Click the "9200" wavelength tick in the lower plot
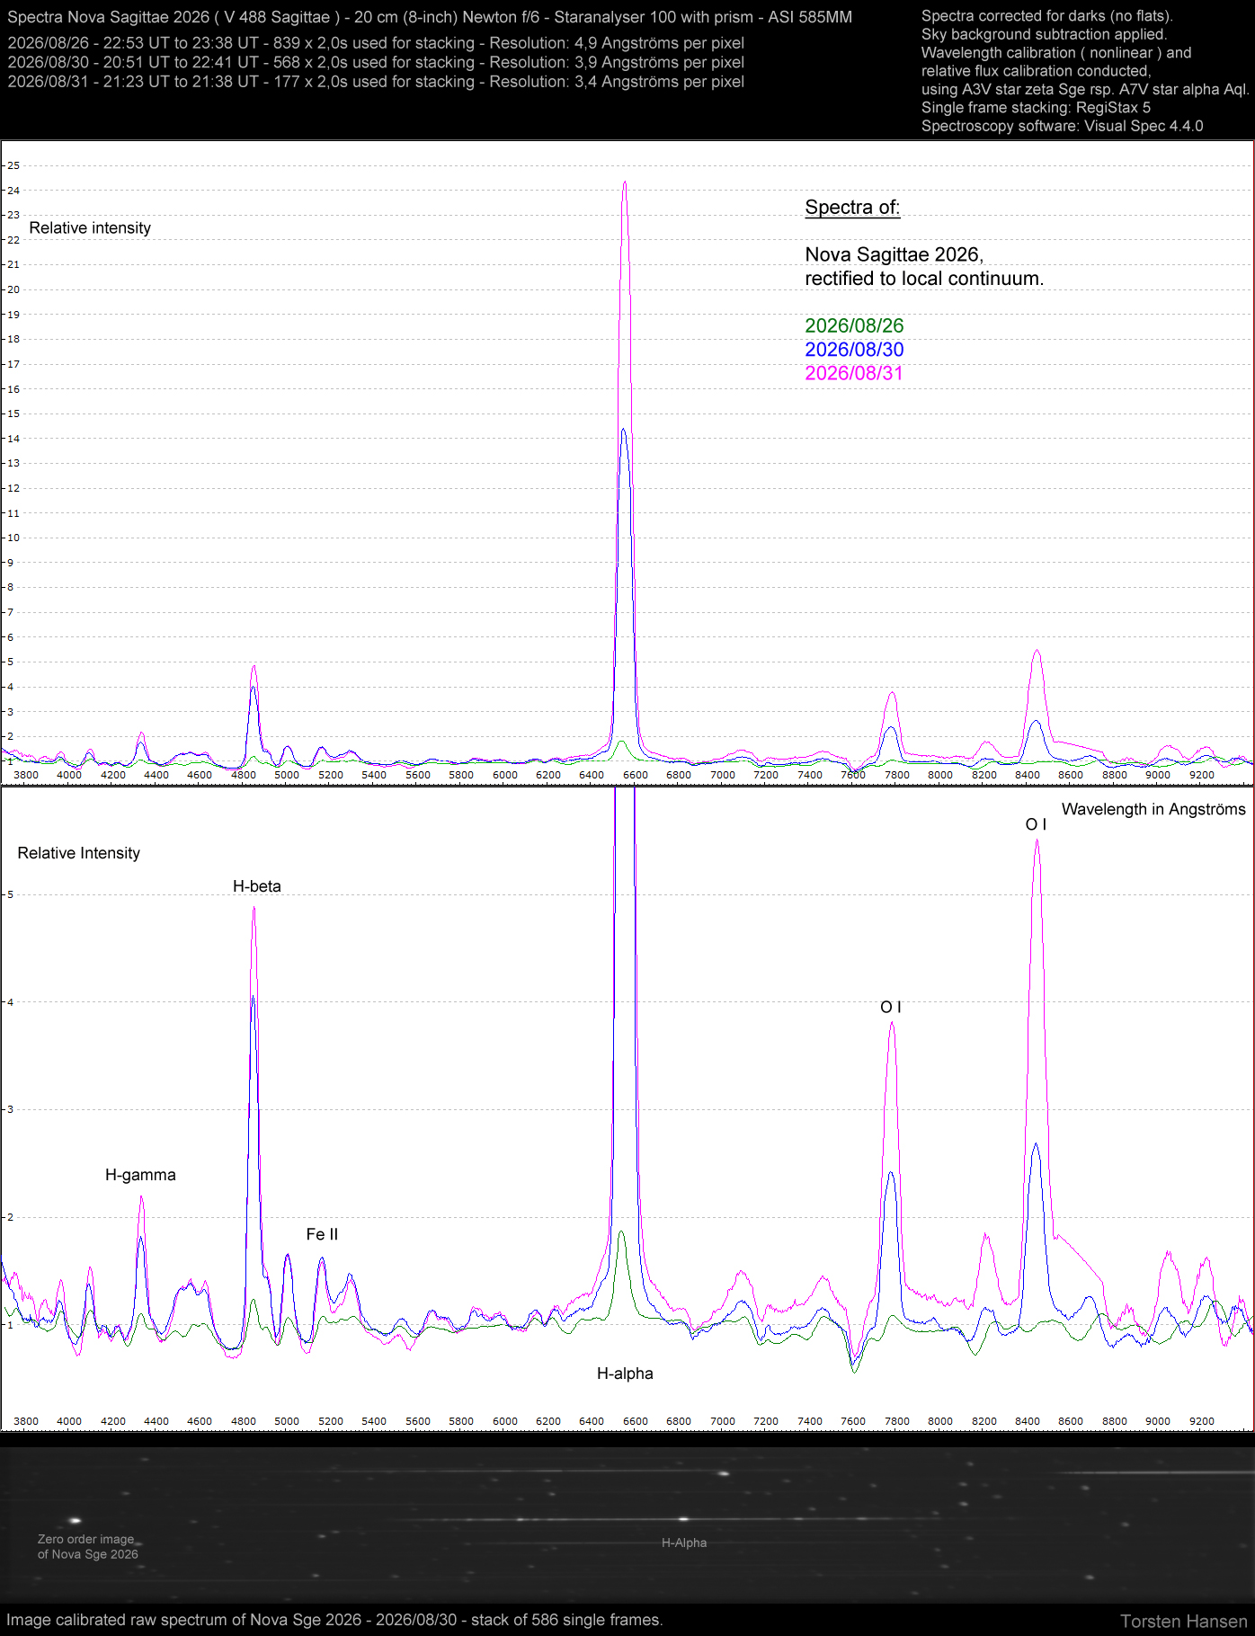 pos(1202,1421)
